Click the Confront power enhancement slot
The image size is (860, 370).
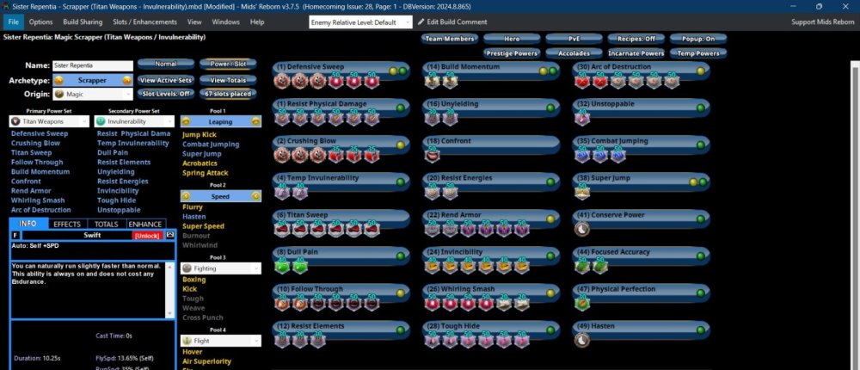[x=432, y=155]
